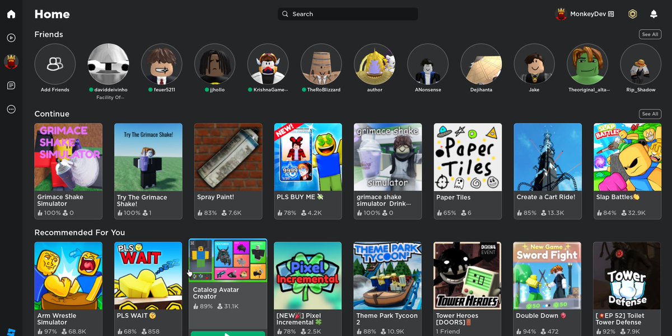Click the '1 Friend' text under Tower Heroes
This screenshot has width=672, height=336.
(x=448, y=332)
